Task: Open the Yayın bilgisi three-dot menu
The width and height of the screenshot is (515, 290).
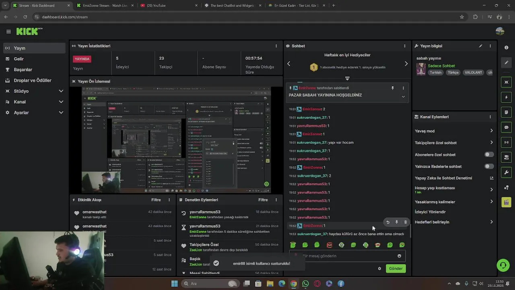Action: coord(490,46)
